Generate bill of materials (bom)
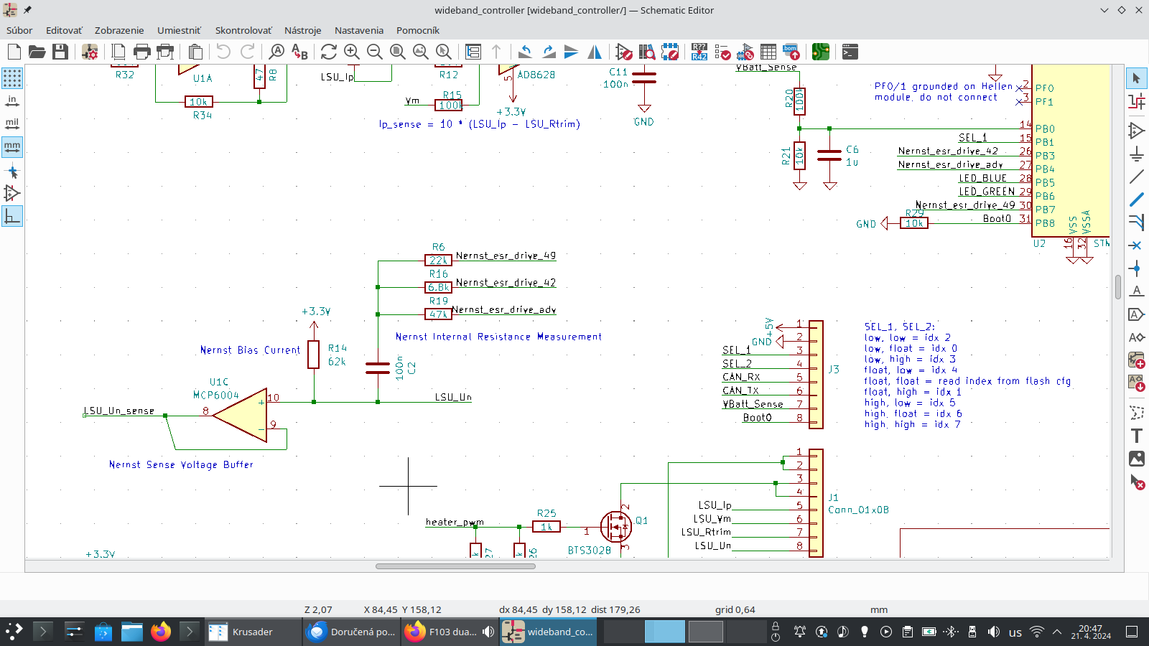Viewport: 1149px width, 646px height. pyautogui.click(x=791, y=52)
